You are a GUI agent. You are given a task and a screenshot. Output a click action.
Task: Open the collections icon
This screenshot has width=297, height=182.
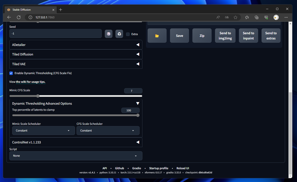[256, 18]
